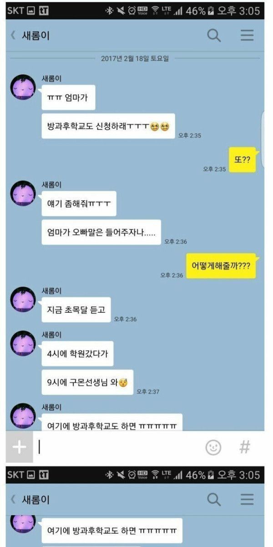Tap avatar beside '지금 초목달 듣고' message
The image size is (273, 547).
[23, 299]
